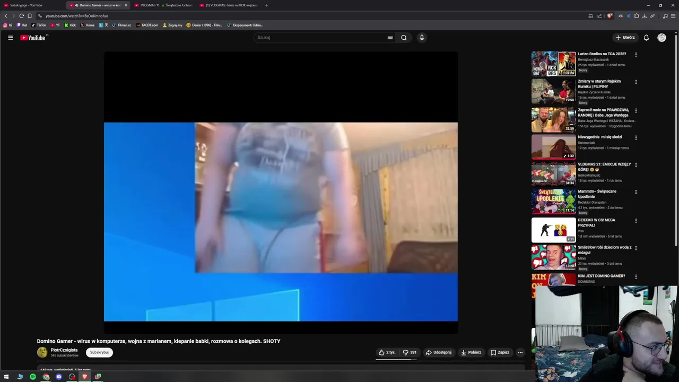Dislike the video (331)
Screen dimensions: 679x382
[410, 352]
